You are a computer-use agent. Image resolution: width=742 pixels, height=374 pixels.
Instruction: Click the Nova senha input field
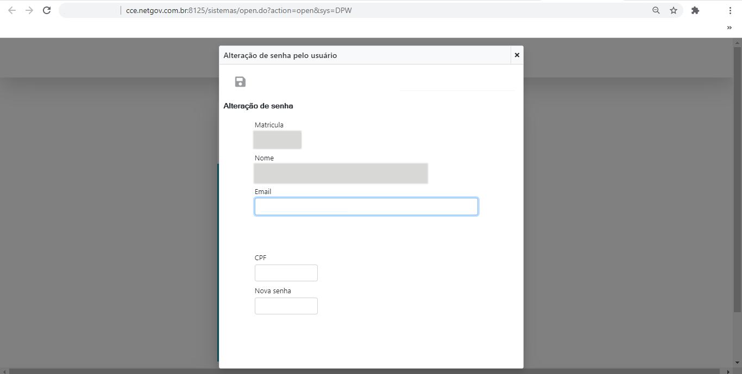click(286, 306)
